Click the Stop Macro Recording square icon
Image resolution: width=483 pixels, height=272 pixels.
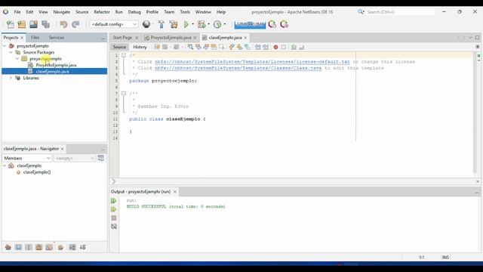[x=284, y=47]
